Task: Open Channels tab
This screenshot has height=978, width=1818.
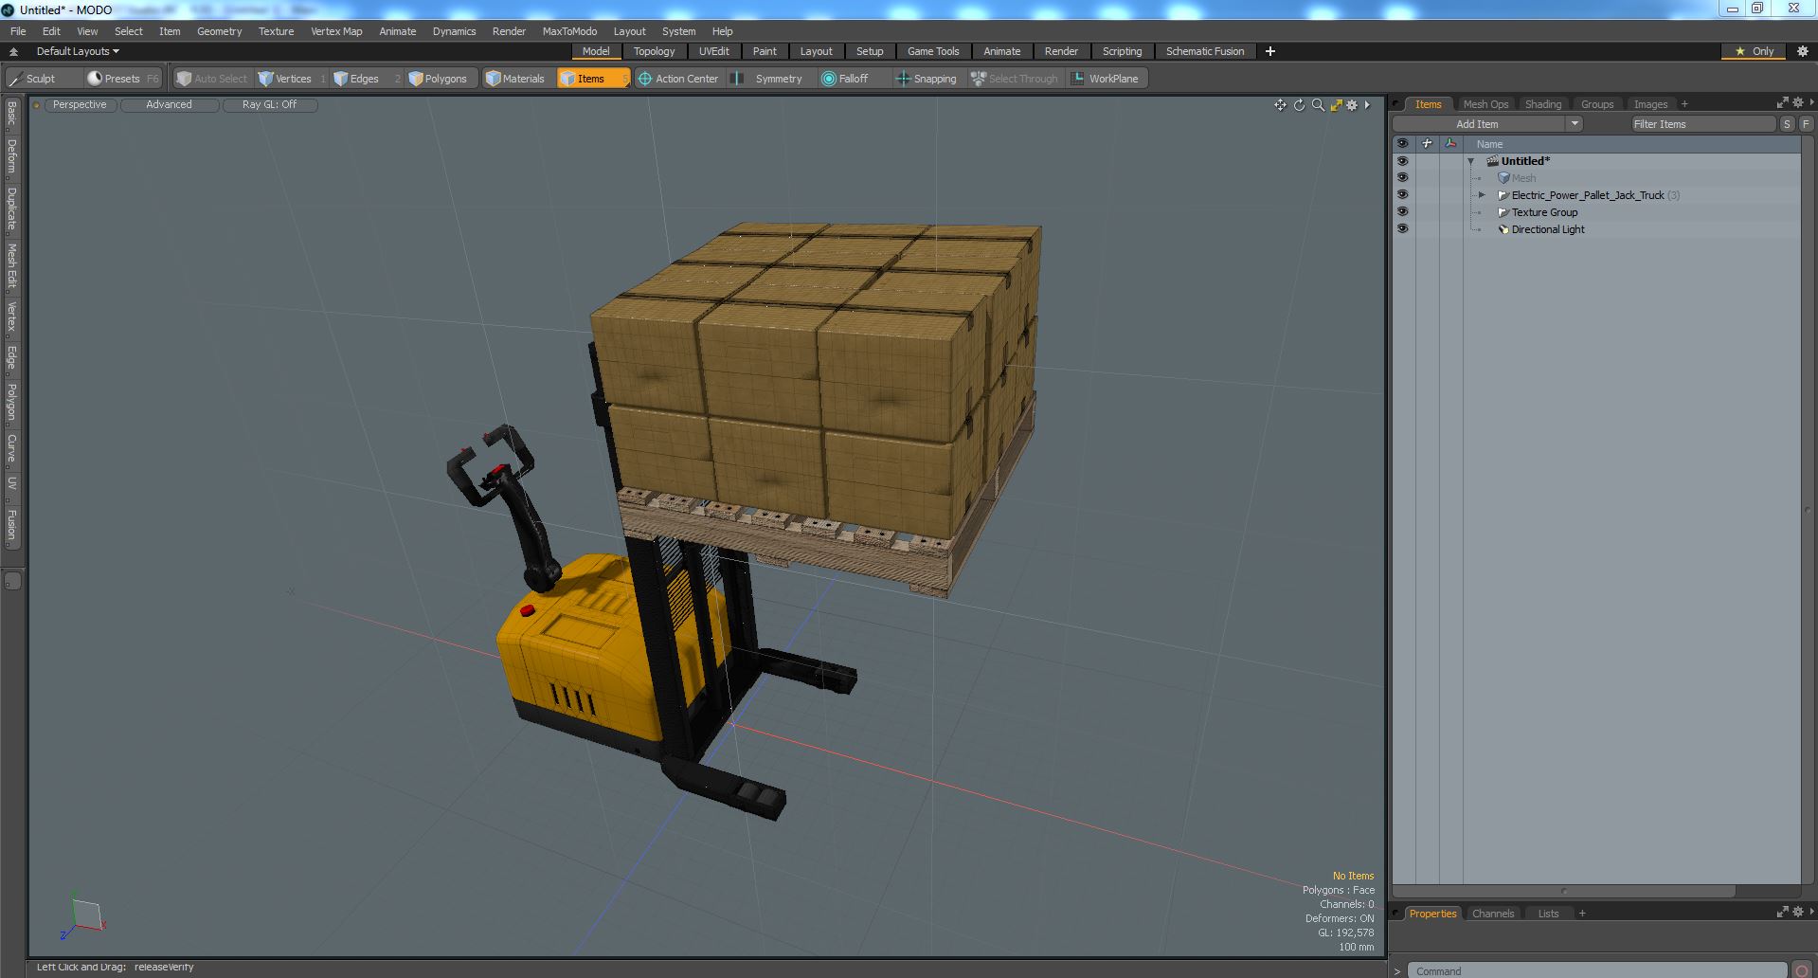Action: [x=1493, y=914]
